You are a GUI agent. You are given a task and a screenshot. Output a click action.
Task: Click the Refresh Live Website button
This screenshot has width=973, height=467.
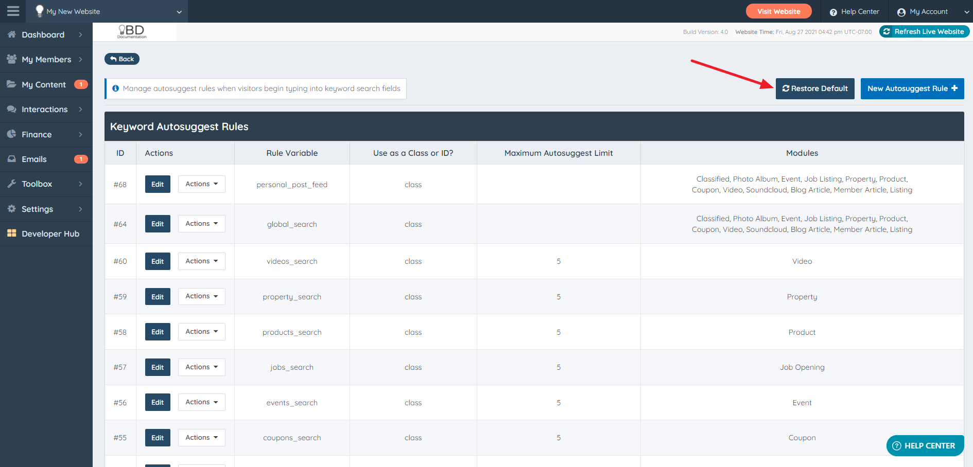point(924,31)
